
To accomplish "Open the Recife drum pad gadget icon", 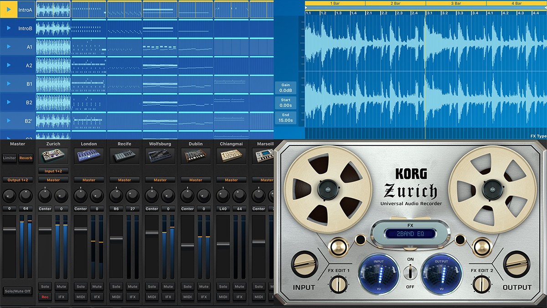I will coord(124,157).
